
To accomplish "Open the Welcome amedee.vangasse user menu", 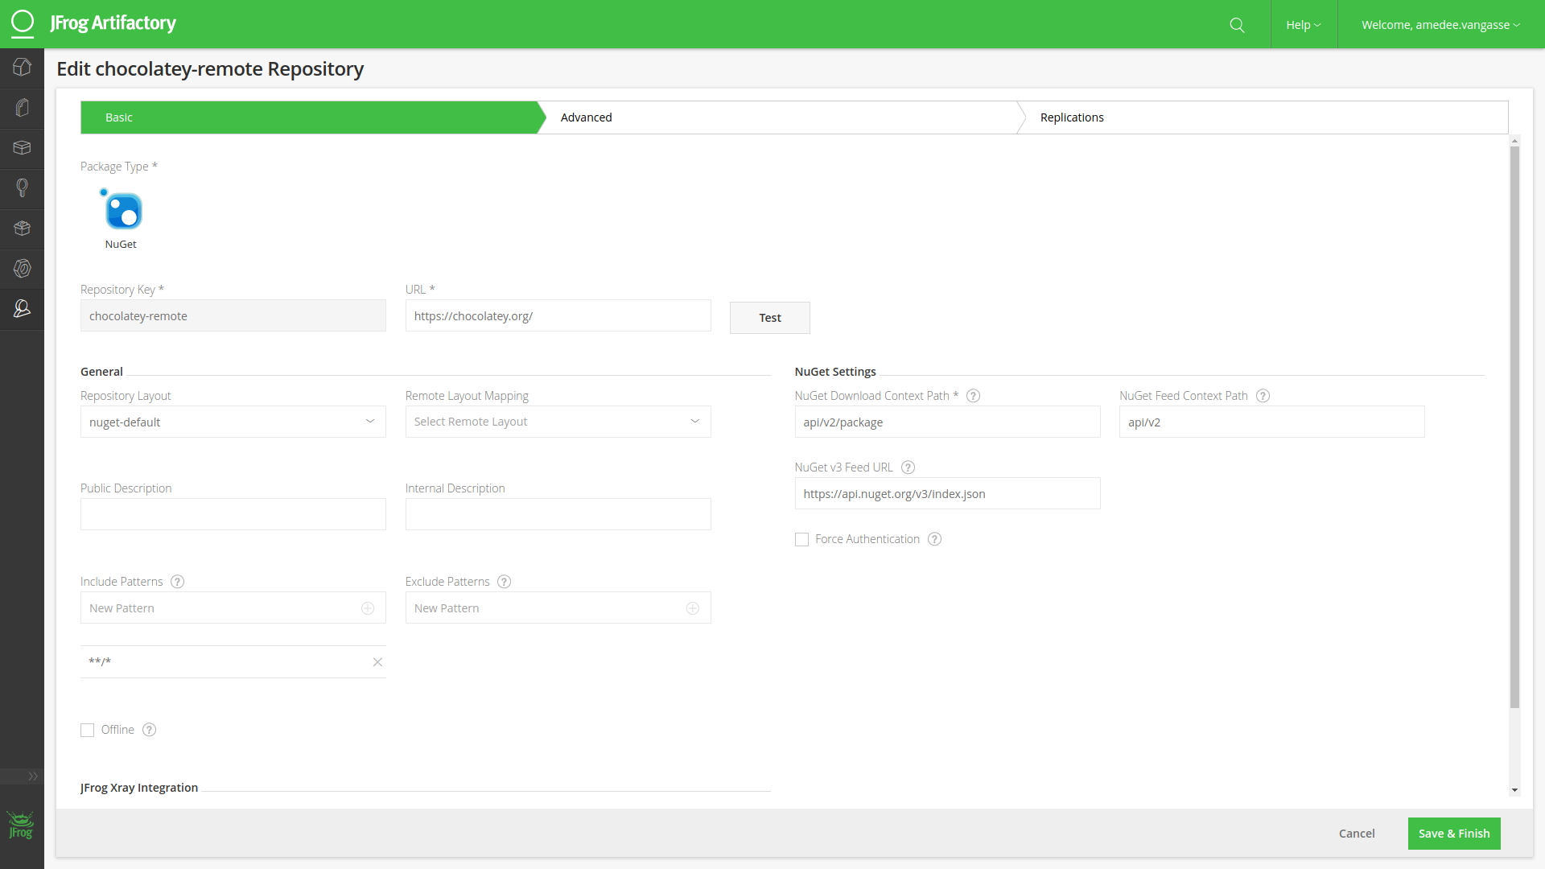I will pos(1440,25).
